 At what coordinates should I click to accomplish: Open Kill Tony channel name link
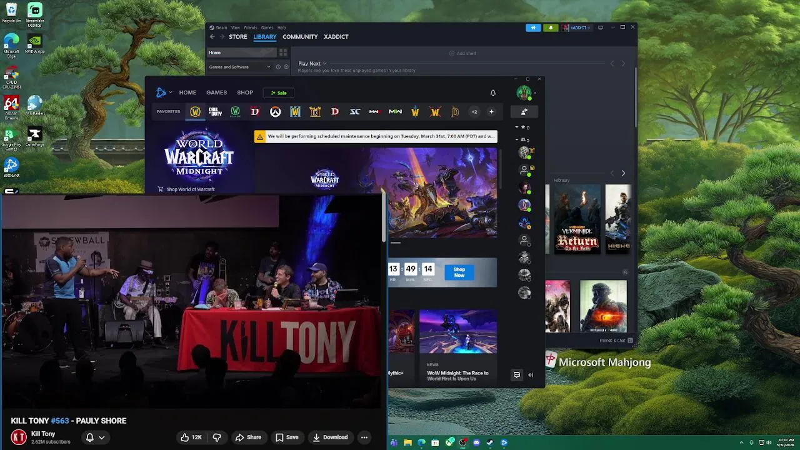(43, 434)
